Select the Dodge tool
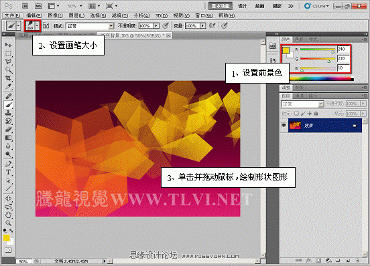 coord(8,154)
